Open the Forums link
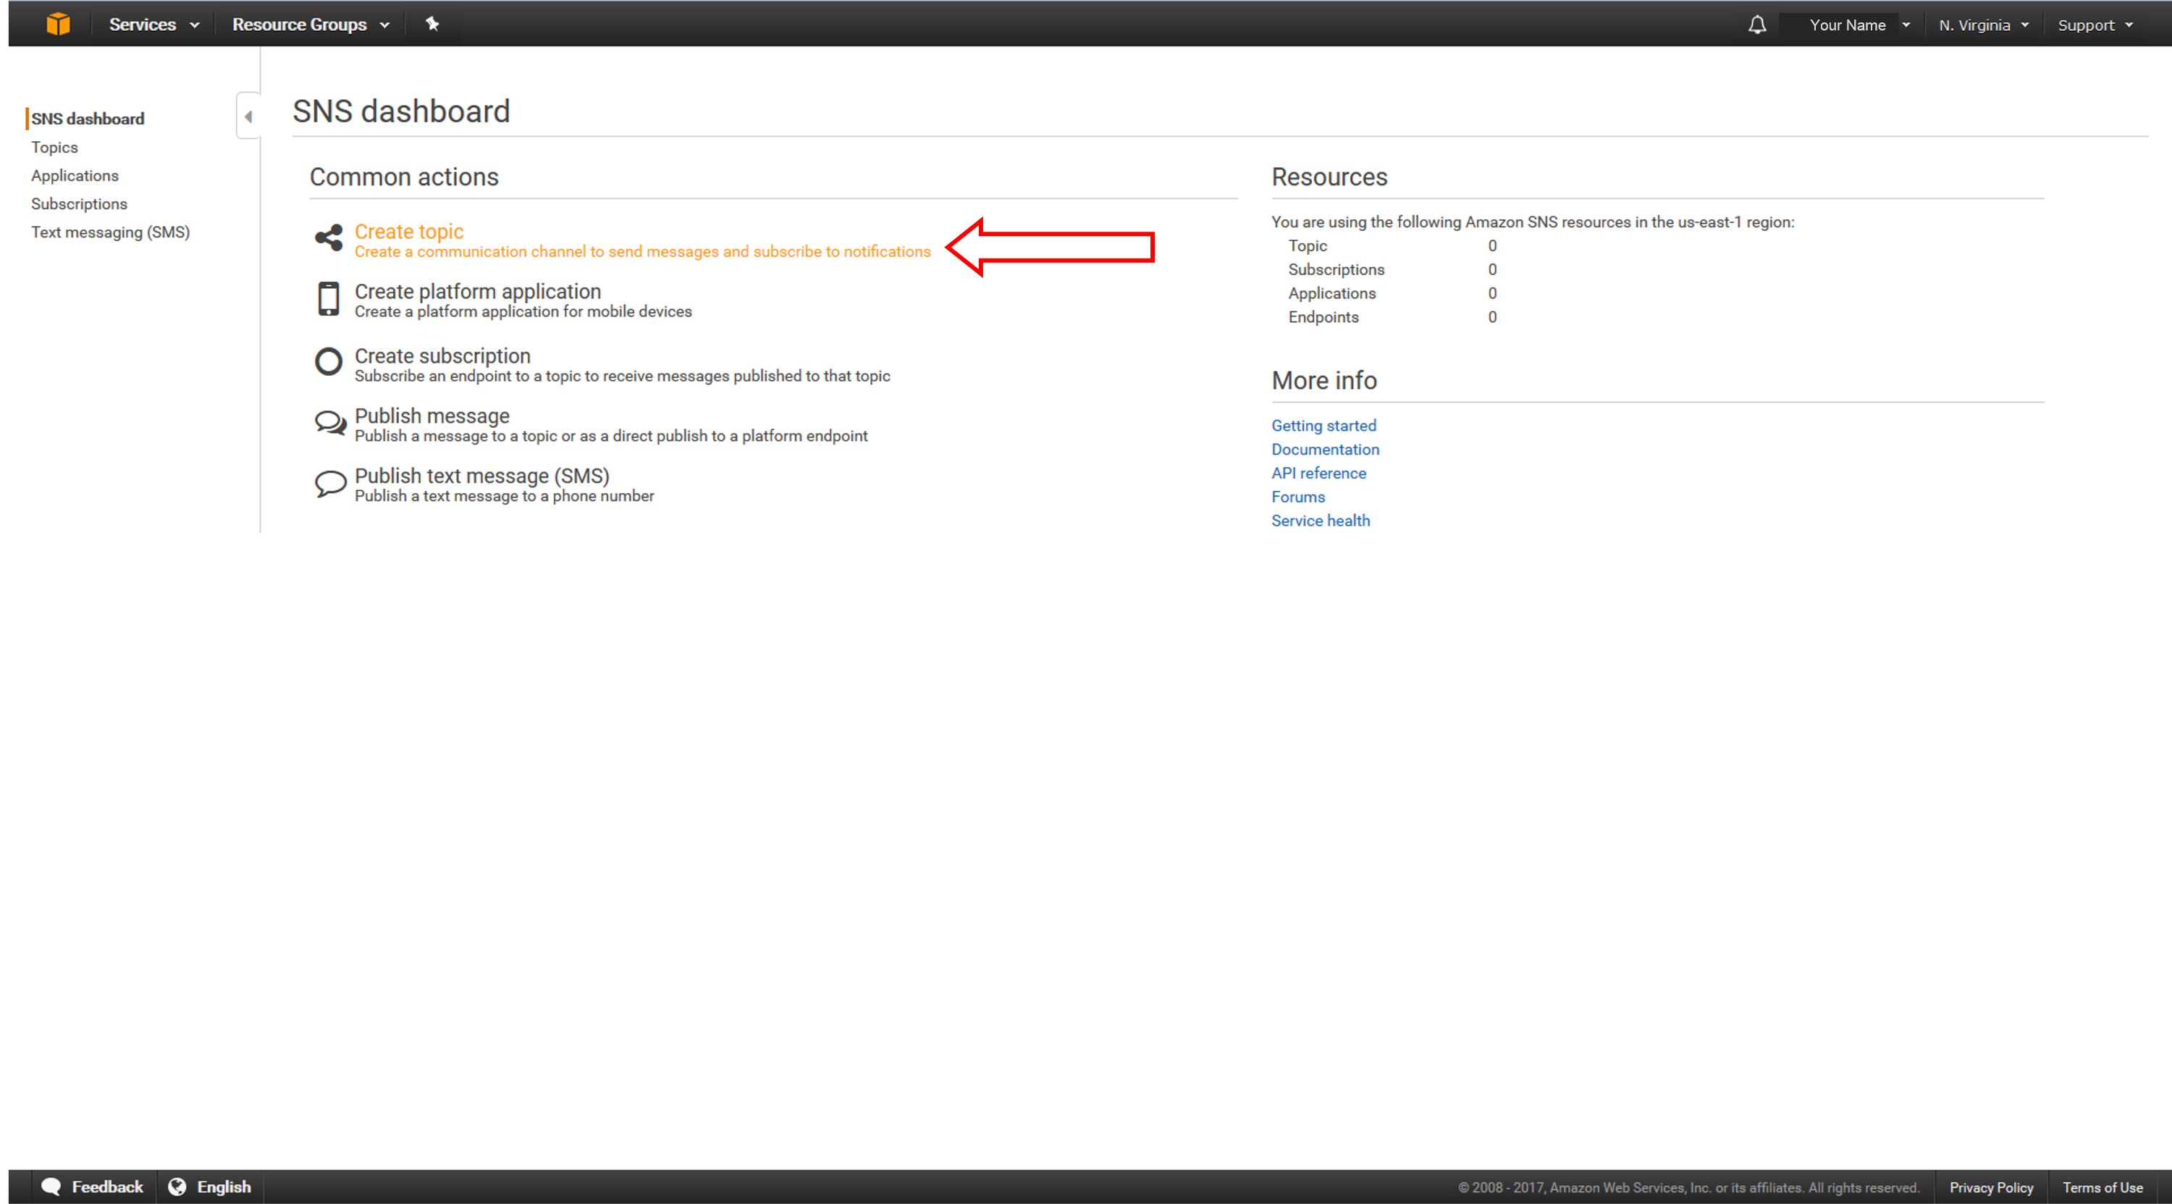Viewport: 2172px width, 1204px height. point(1298,497)
